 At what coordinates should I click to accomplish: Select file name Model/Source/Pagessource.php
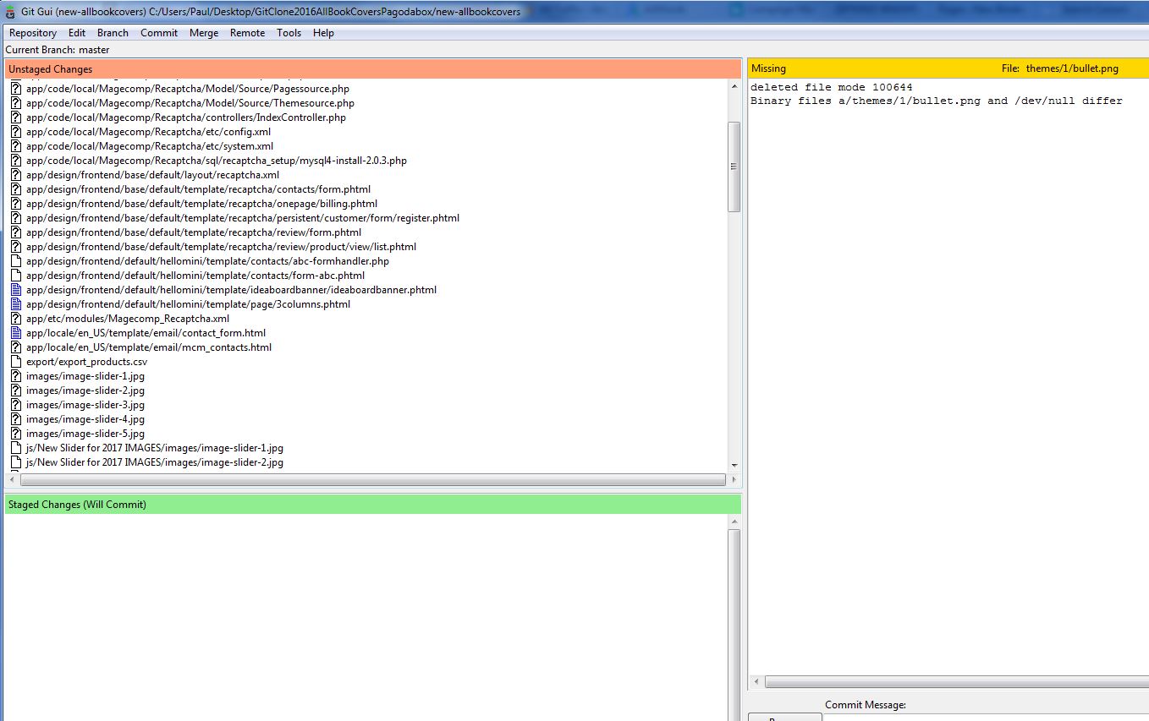(x=188, y=89)
